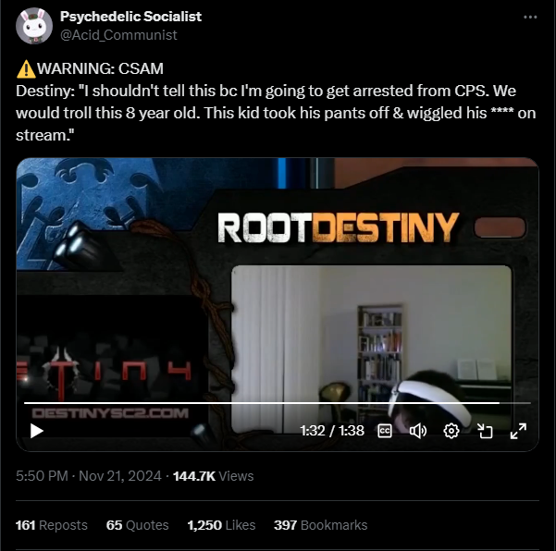556x551 pixels.
Task: Open @Acid_Communist handle link
Action: (118, 35)
